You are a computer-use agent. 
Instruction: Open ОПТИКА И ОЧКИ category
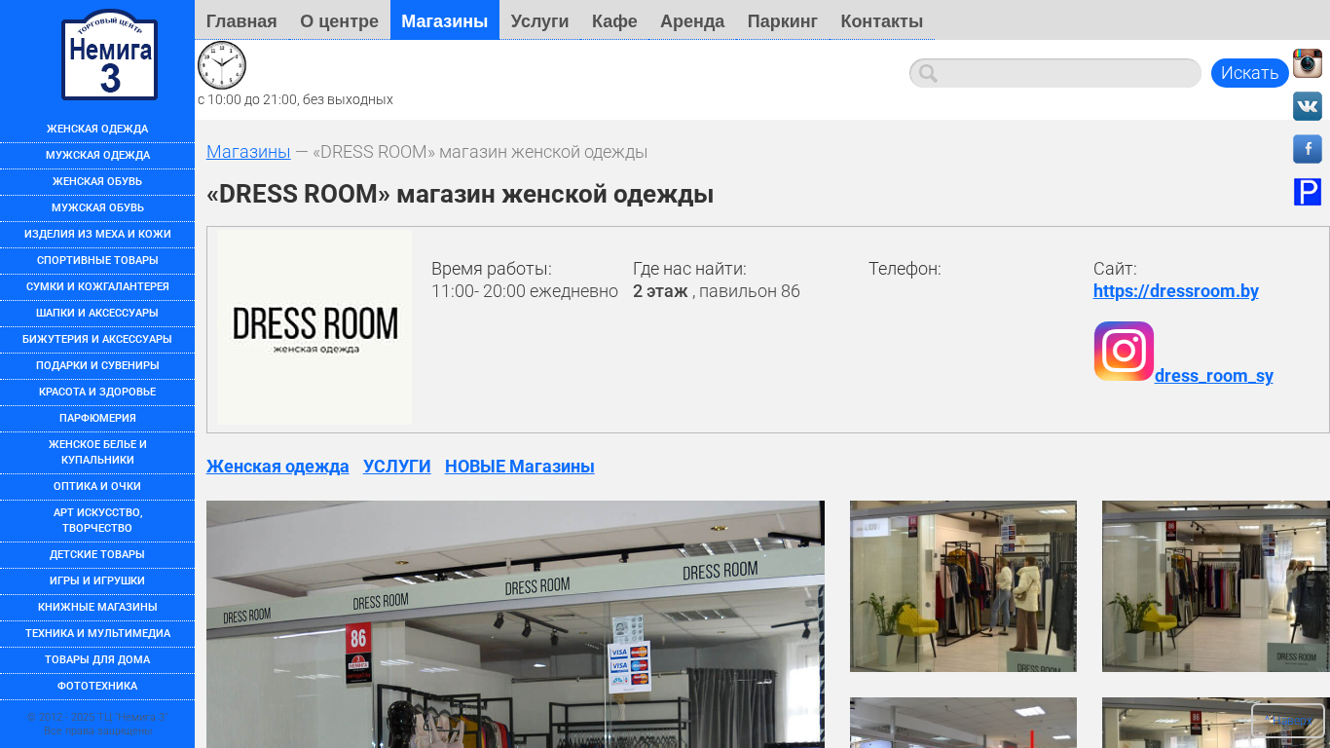[x=97, y=487]
